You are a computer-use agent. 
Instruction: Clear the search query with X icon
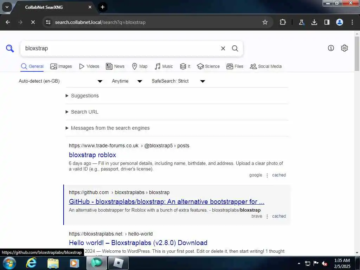point(223,49)
